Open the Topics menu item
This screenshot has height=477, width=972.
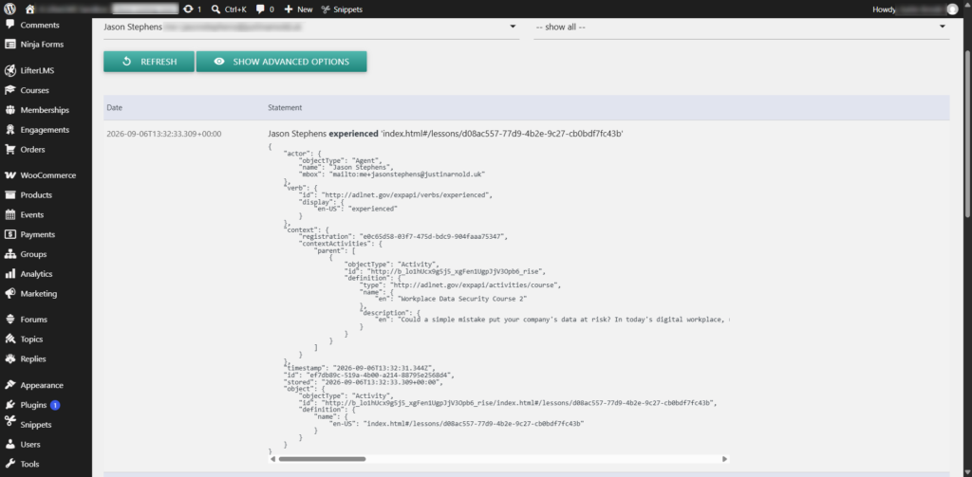point(31,339)
